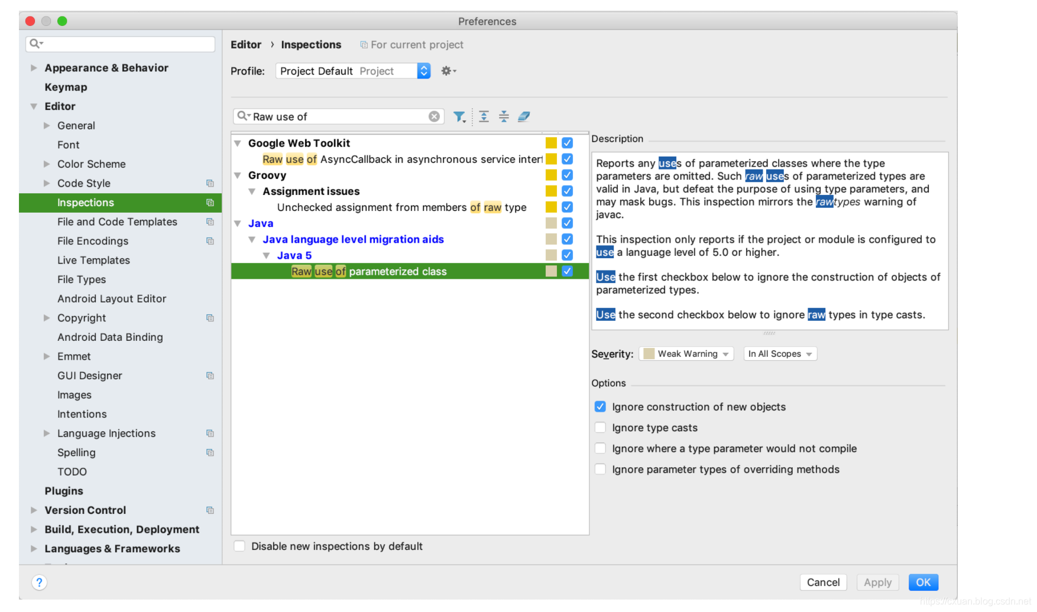
Task: Click the search magnifier in settings search
Action: (x=36, y=44)
